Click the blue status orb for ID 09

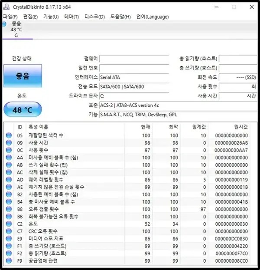pyautogui.click(x=9, y=143)
